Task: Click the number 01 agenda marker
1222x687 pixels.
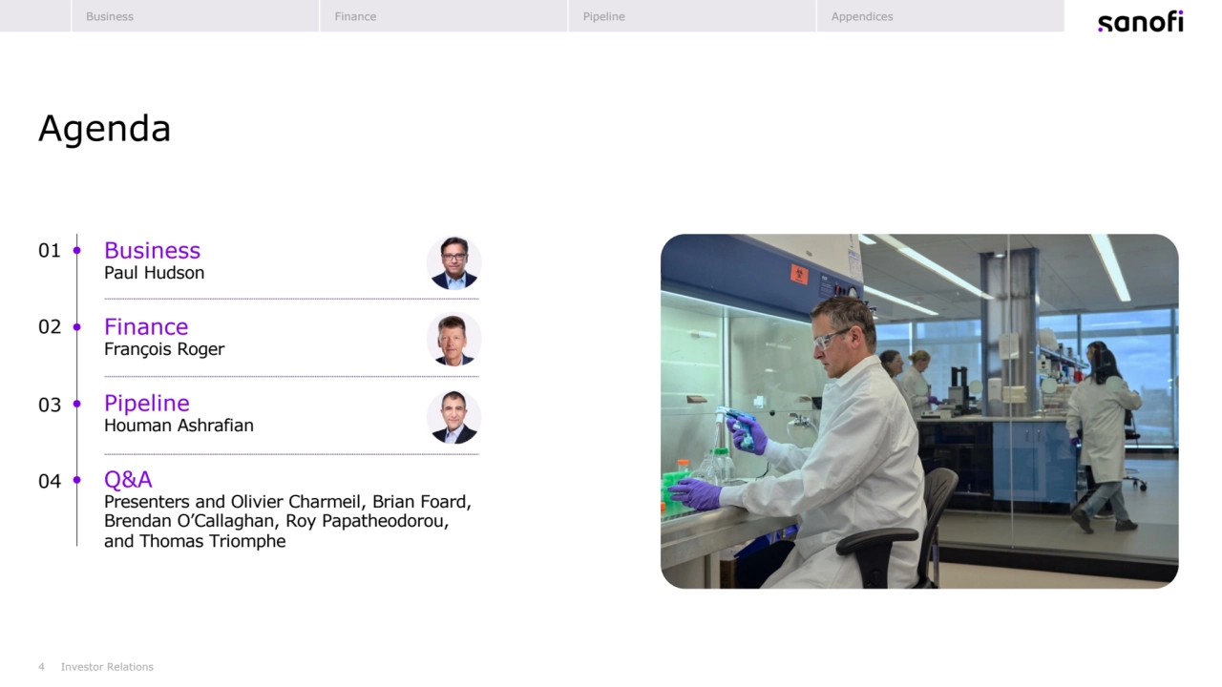Action: (x=50, y=251)
